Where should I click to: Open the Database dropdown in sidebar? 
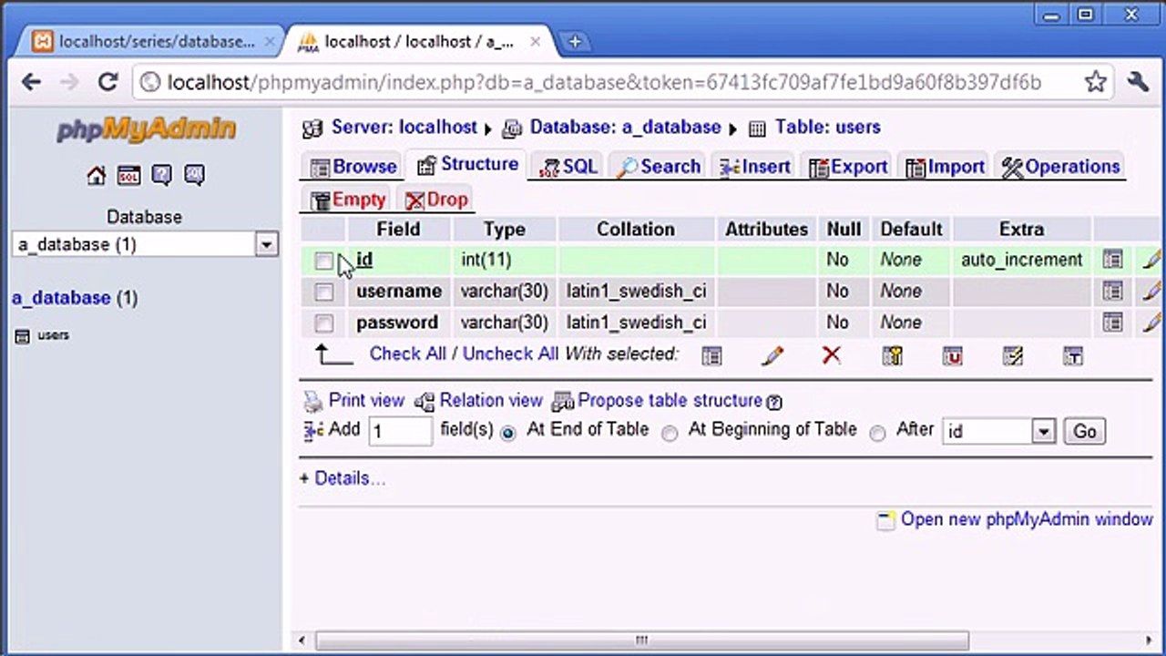pos(145,244)
